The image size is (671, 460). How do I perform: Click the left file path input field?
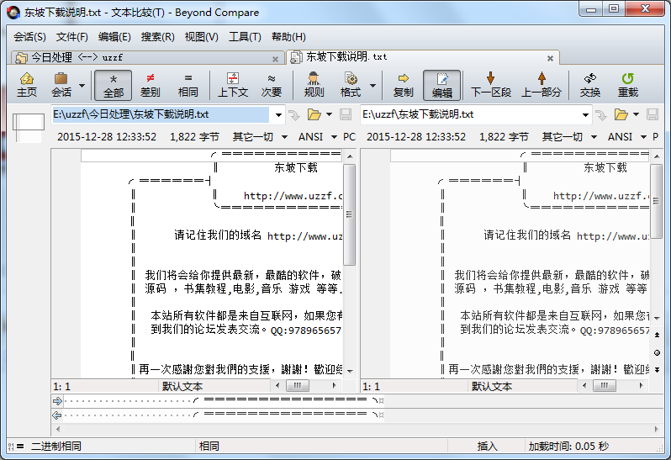coord(161,114)
